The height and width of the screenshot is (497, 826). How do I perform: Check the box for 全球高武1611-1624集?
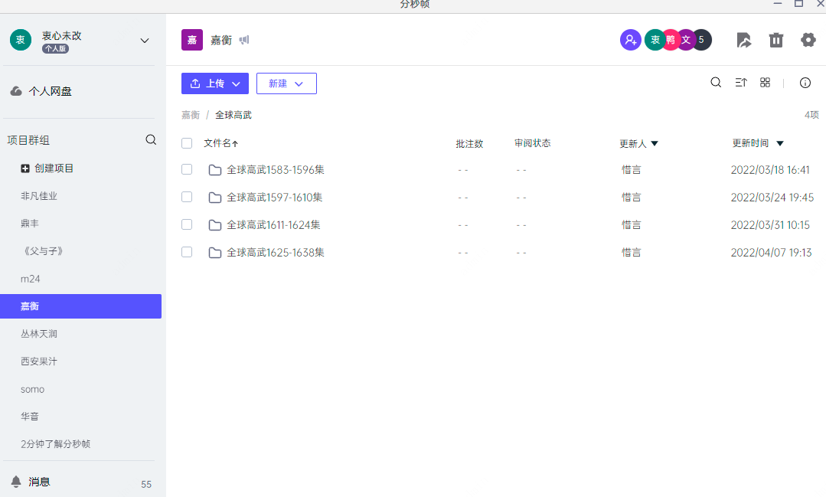187,224
